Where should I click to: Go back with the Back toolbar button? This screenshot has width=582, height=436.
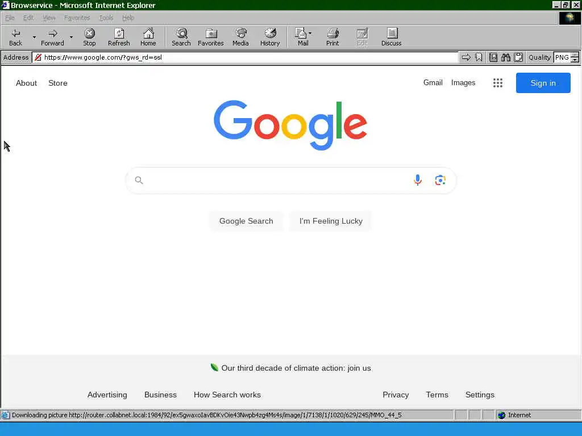click(15, 37)
